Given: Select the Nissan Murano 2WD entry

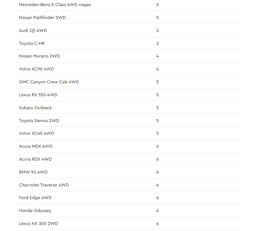Looking at the screenshot, I should [39, 56].
